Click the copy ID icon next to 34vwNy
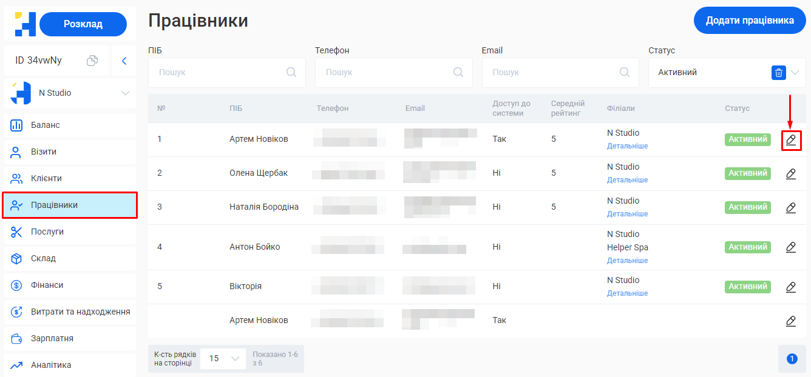This screenshot has height=377, width=811. [92, 61]
